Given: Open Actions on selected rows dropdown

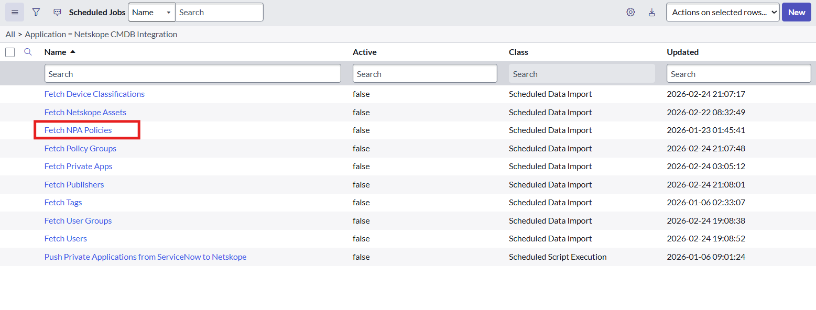Looking at the screenshot, I should coord(723,12).
